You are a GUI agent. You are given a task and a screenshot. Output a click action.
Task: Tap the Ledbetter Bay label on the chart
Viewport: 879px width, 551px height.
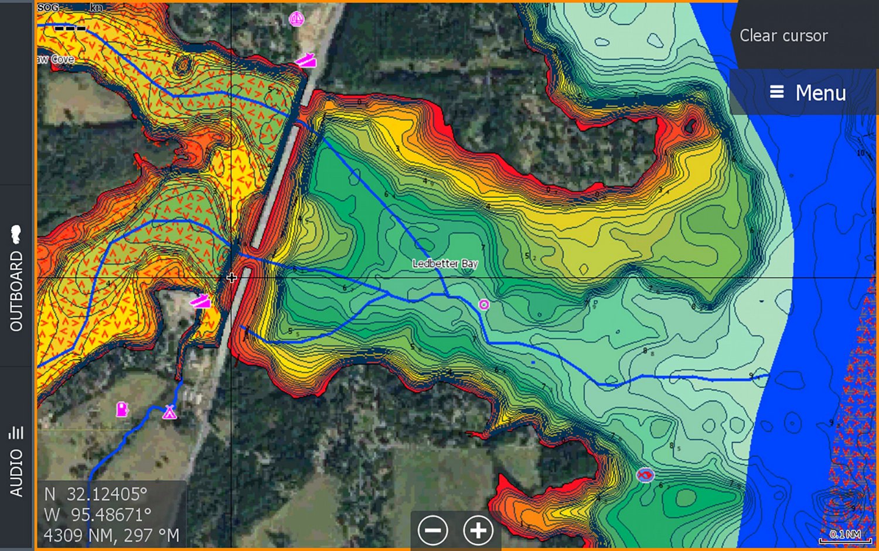445,263
